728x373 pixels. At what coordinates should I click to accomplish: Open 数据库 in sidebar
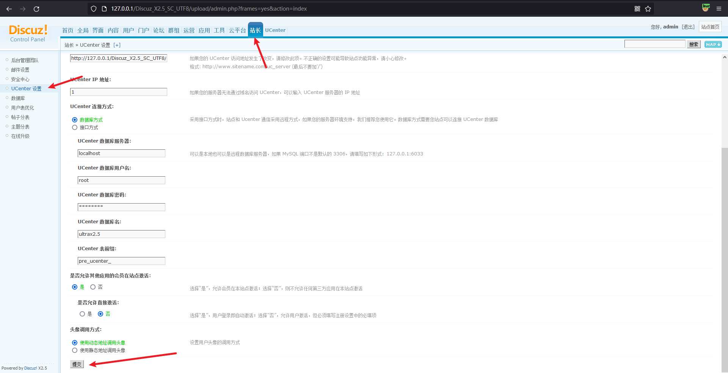point(18,98)
